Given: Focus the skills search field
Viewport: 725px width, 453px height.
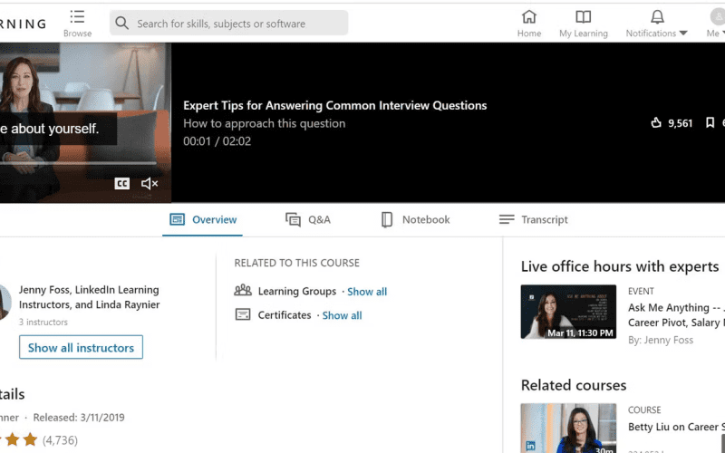Looking at the screenshot, I should 229,23.
